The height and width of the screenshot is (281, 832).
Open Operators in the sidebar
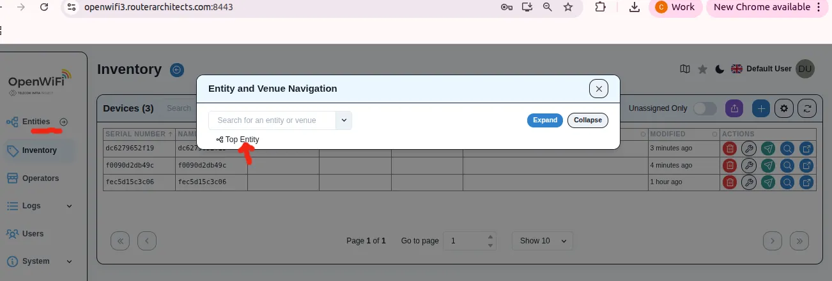pos(40,178)
